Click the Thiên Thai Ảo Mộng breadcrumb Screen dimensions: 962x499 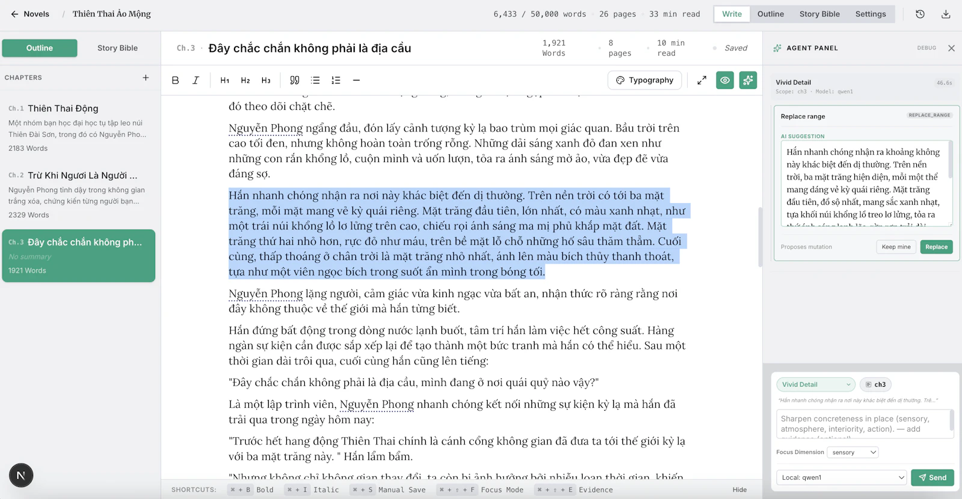pos(112,14)
